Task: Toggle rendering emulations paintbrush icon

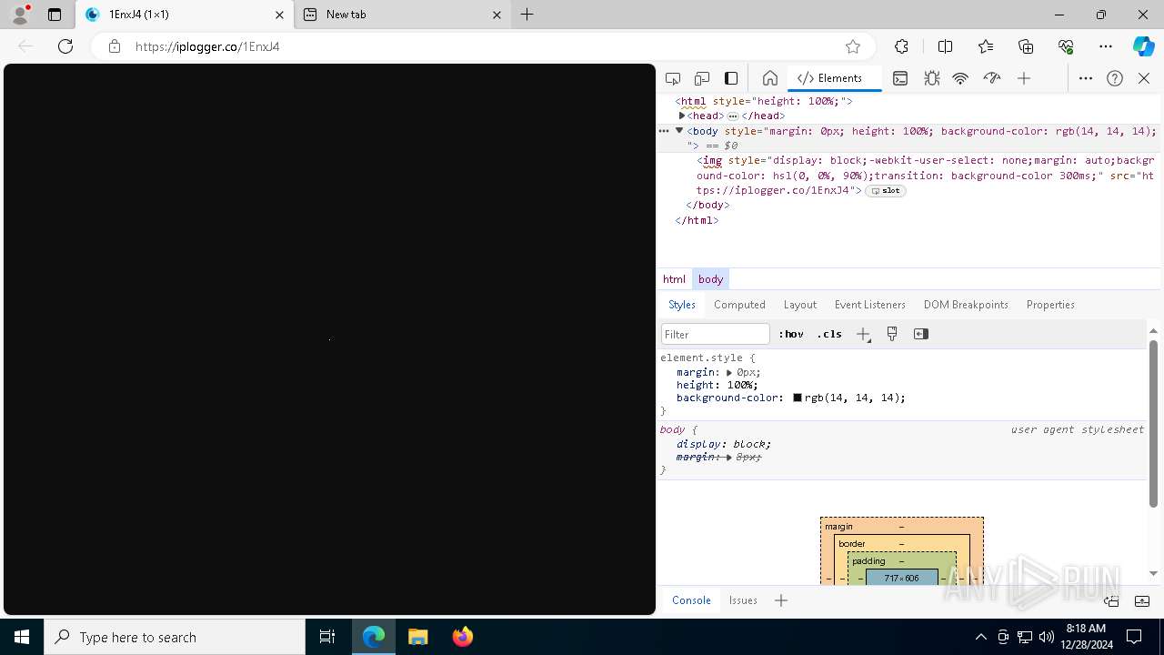Action: (892, 334)
